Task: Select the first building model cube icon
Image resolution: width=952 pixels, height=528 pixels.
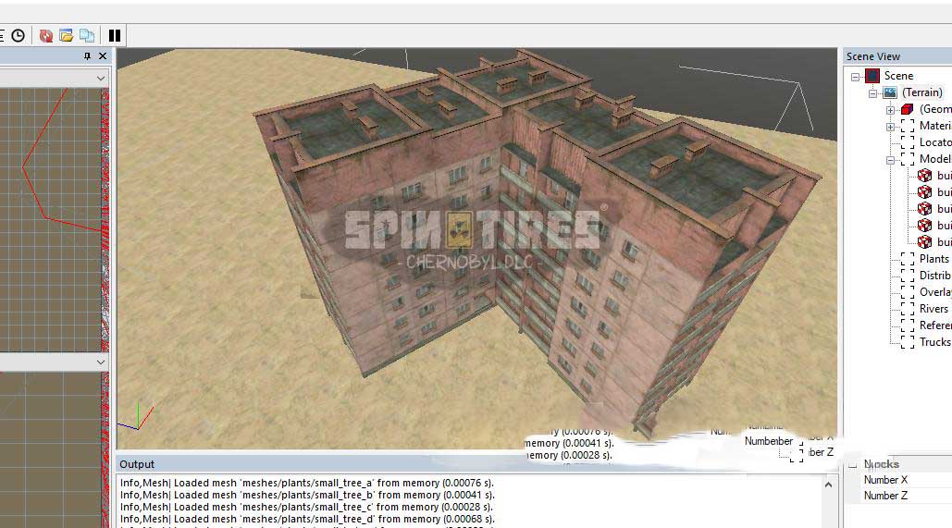Action: 924,176
